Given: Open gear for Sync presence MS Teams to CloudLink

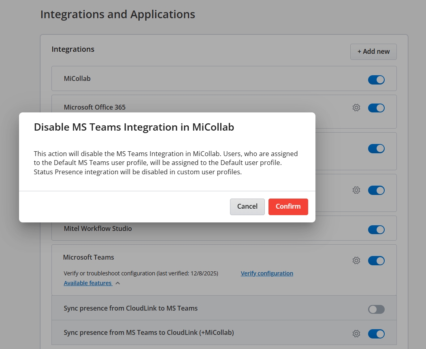Looking at the screenshot, I should tap(356, 334).
